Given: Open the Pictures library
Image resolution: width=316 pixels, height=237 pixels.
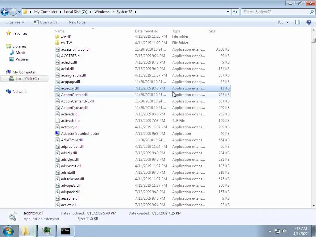Looking at the screenshot, I should point(22,59).
